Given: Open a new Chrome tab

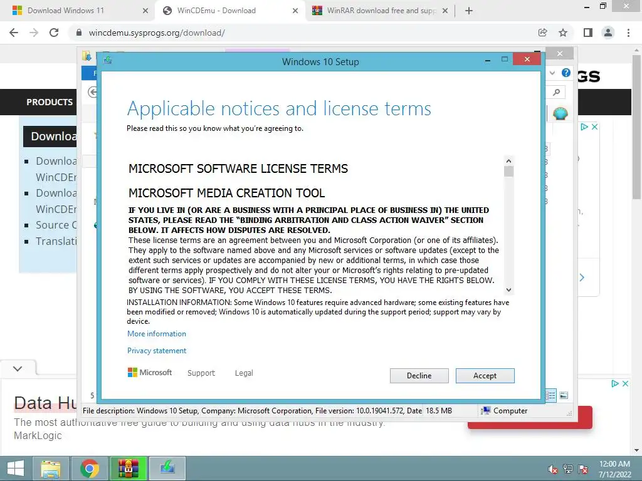Looking at the screenshot, I should tap(469, 11).
